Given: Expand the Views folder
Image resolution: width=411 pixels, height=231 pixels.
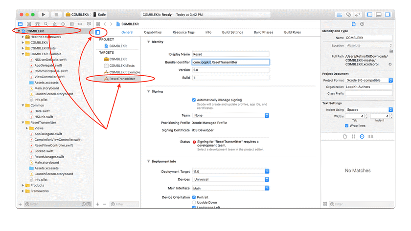Looking at the screenshot, I should [27, 128].
